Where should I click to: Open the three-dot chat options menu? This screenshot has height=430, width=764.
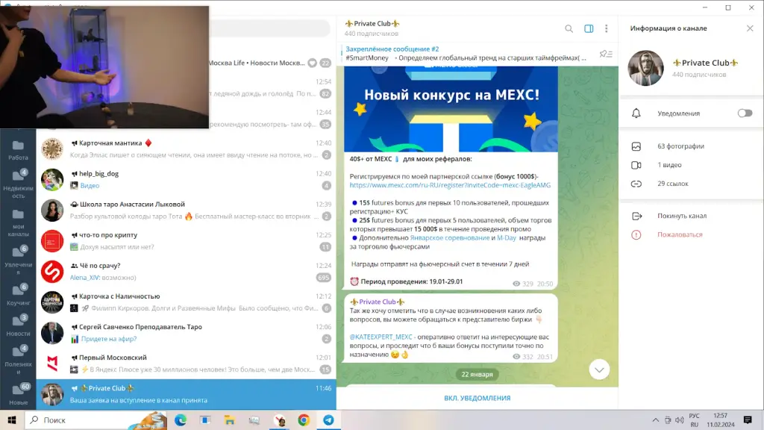click(606, 29)
